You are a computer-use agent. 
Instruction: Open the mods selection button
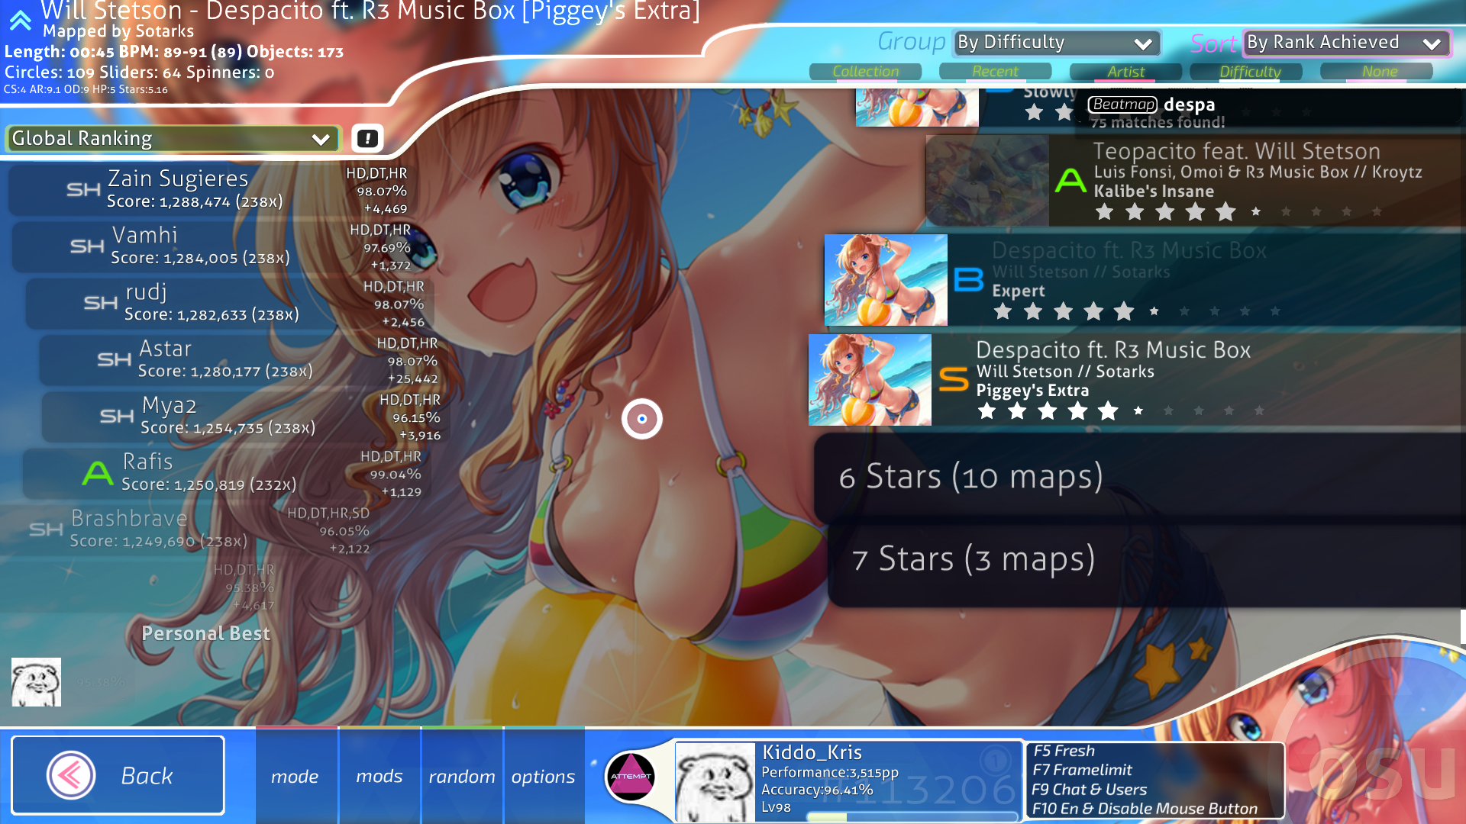(x=379, y=776)
